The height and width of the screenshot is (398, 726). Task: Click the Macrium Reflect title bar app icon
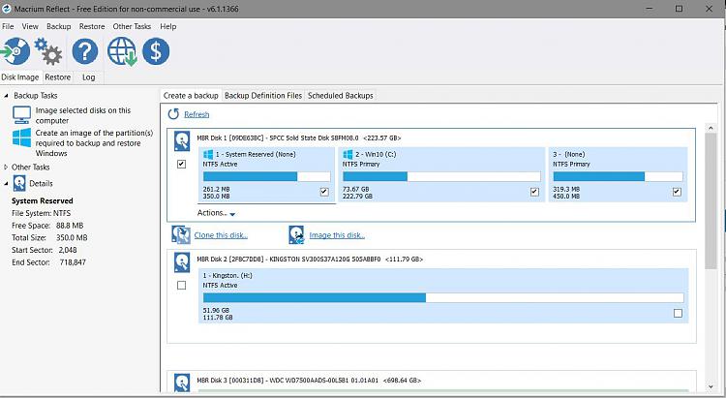tap(7, 9)
